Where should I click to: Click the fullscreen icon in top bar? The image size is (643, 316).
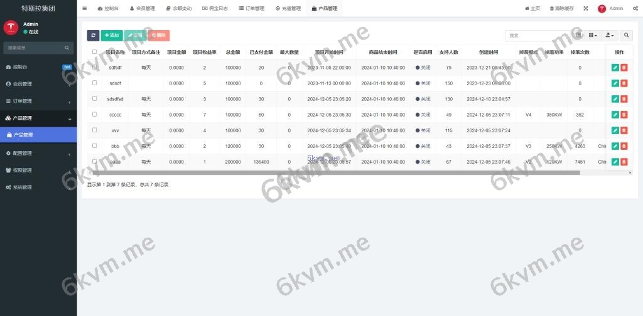586,9
